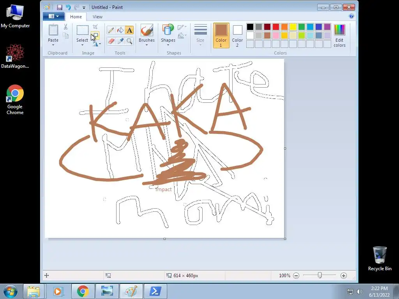This screenshot has width=399, height=299.
Task: Open Edit colors dialog
Action: (339, 35)
